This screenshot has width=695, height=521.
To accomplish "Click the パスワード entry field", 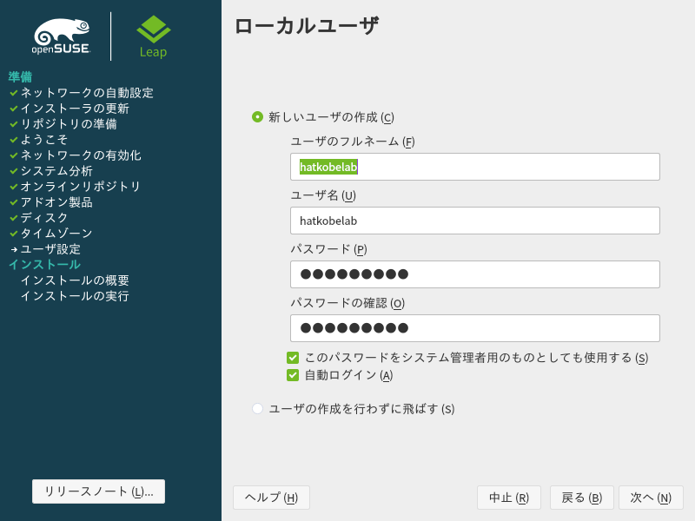I will [x=475, y=274].
